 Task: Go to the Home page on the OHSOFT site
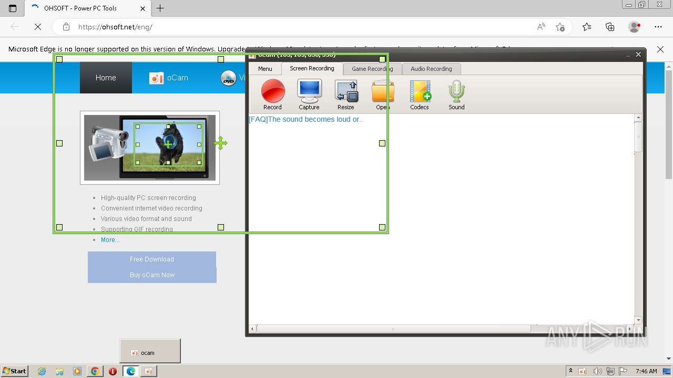106,78
